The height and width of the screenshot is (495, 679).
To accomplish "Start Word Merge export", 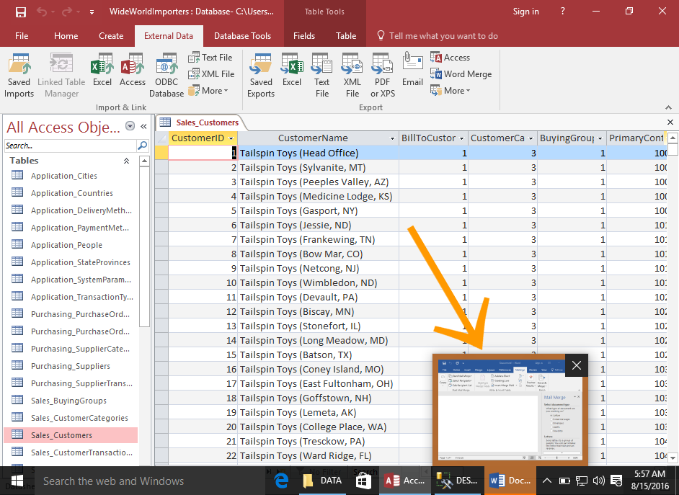I will coord(461,74).
